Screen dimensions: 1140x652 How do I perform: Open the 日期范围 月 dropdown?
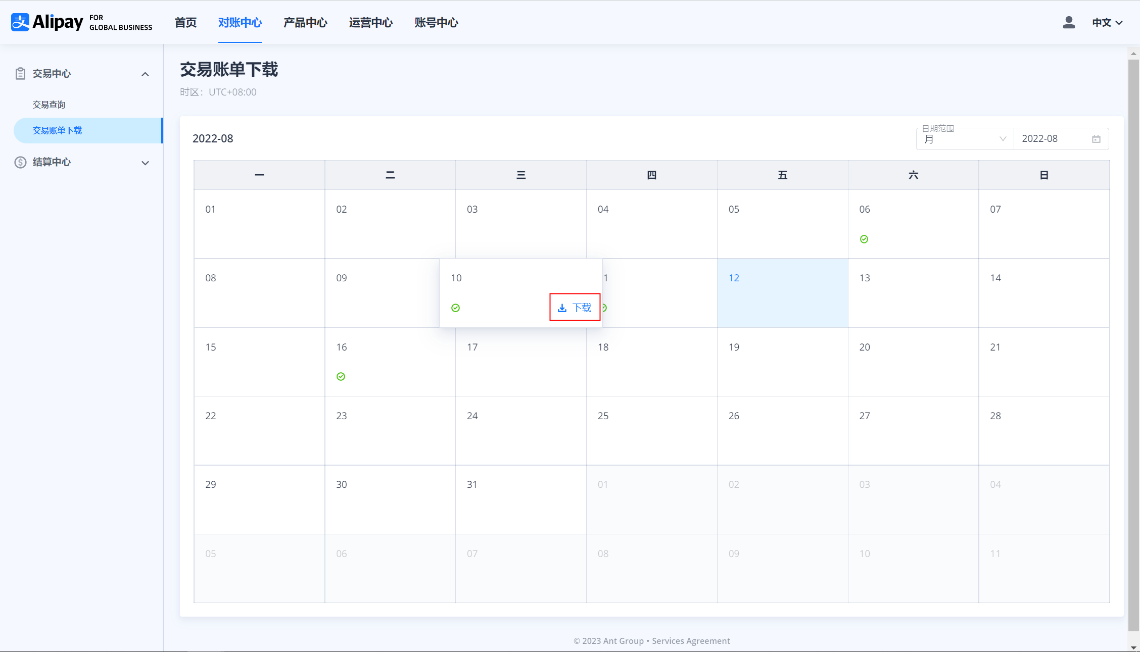tap(964, 139)
